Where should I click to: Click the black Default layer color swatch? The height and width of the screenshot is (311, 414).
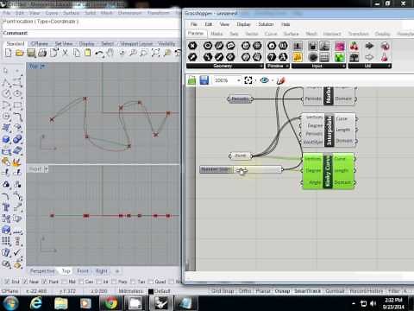coord(151,291)
